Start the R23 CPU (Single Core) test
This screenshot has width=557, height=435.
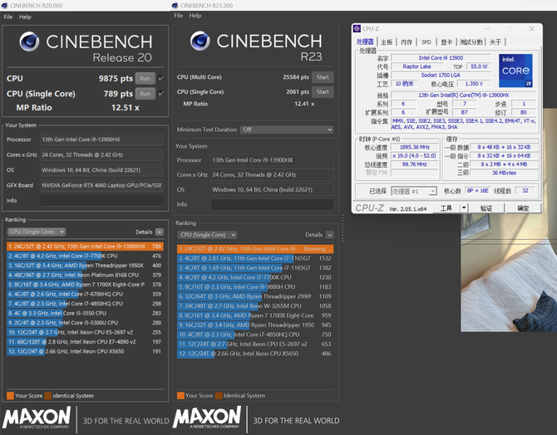(323, 91)
